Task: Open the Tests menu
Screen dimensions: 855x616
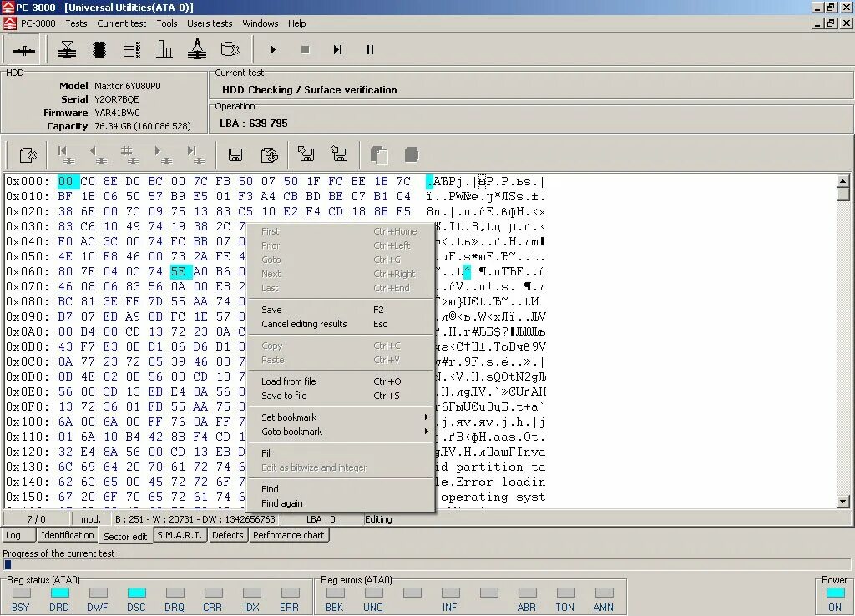Action: (x=76, y=23)
